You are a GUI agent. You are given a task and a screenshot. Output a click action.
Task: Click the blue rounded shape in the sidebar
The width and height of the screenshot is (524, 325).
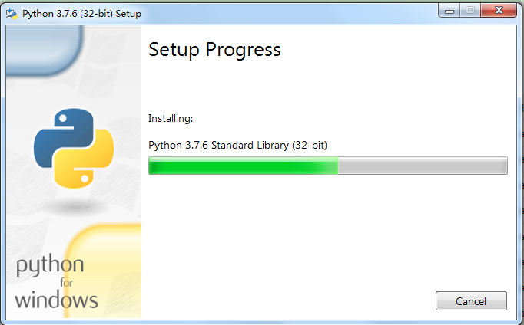coord(44,49)
